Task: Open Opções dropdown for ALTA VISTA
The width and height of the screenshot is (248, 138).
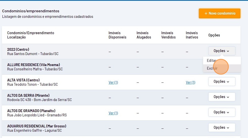Action: coord(222,81)
